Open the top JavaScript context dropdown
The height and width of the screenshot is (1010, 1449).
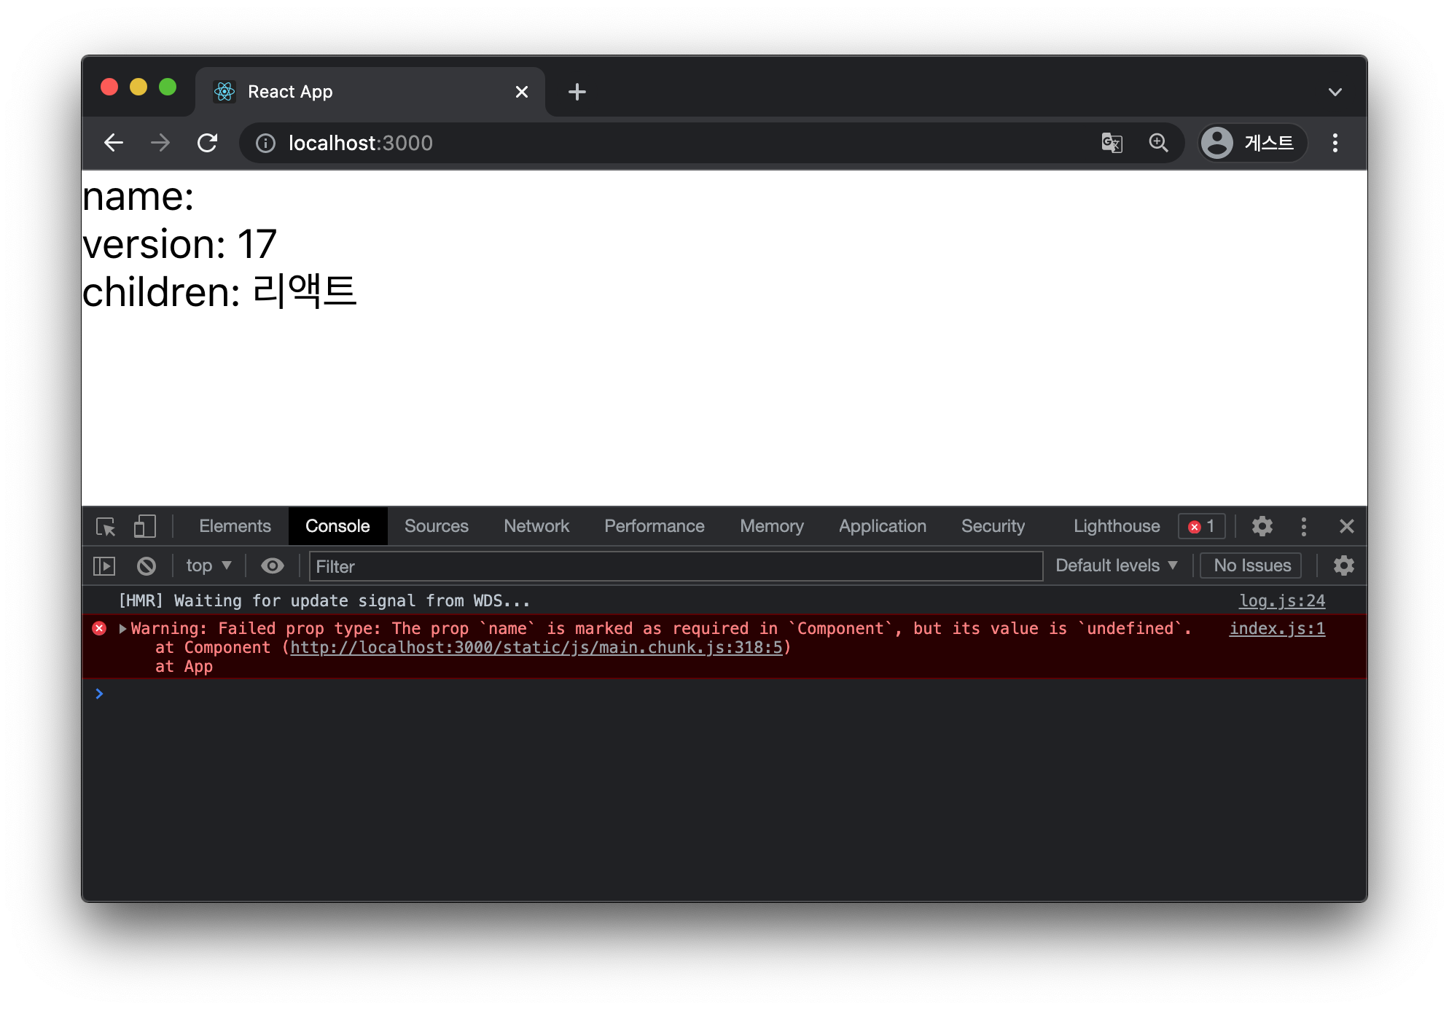[208, 565]
